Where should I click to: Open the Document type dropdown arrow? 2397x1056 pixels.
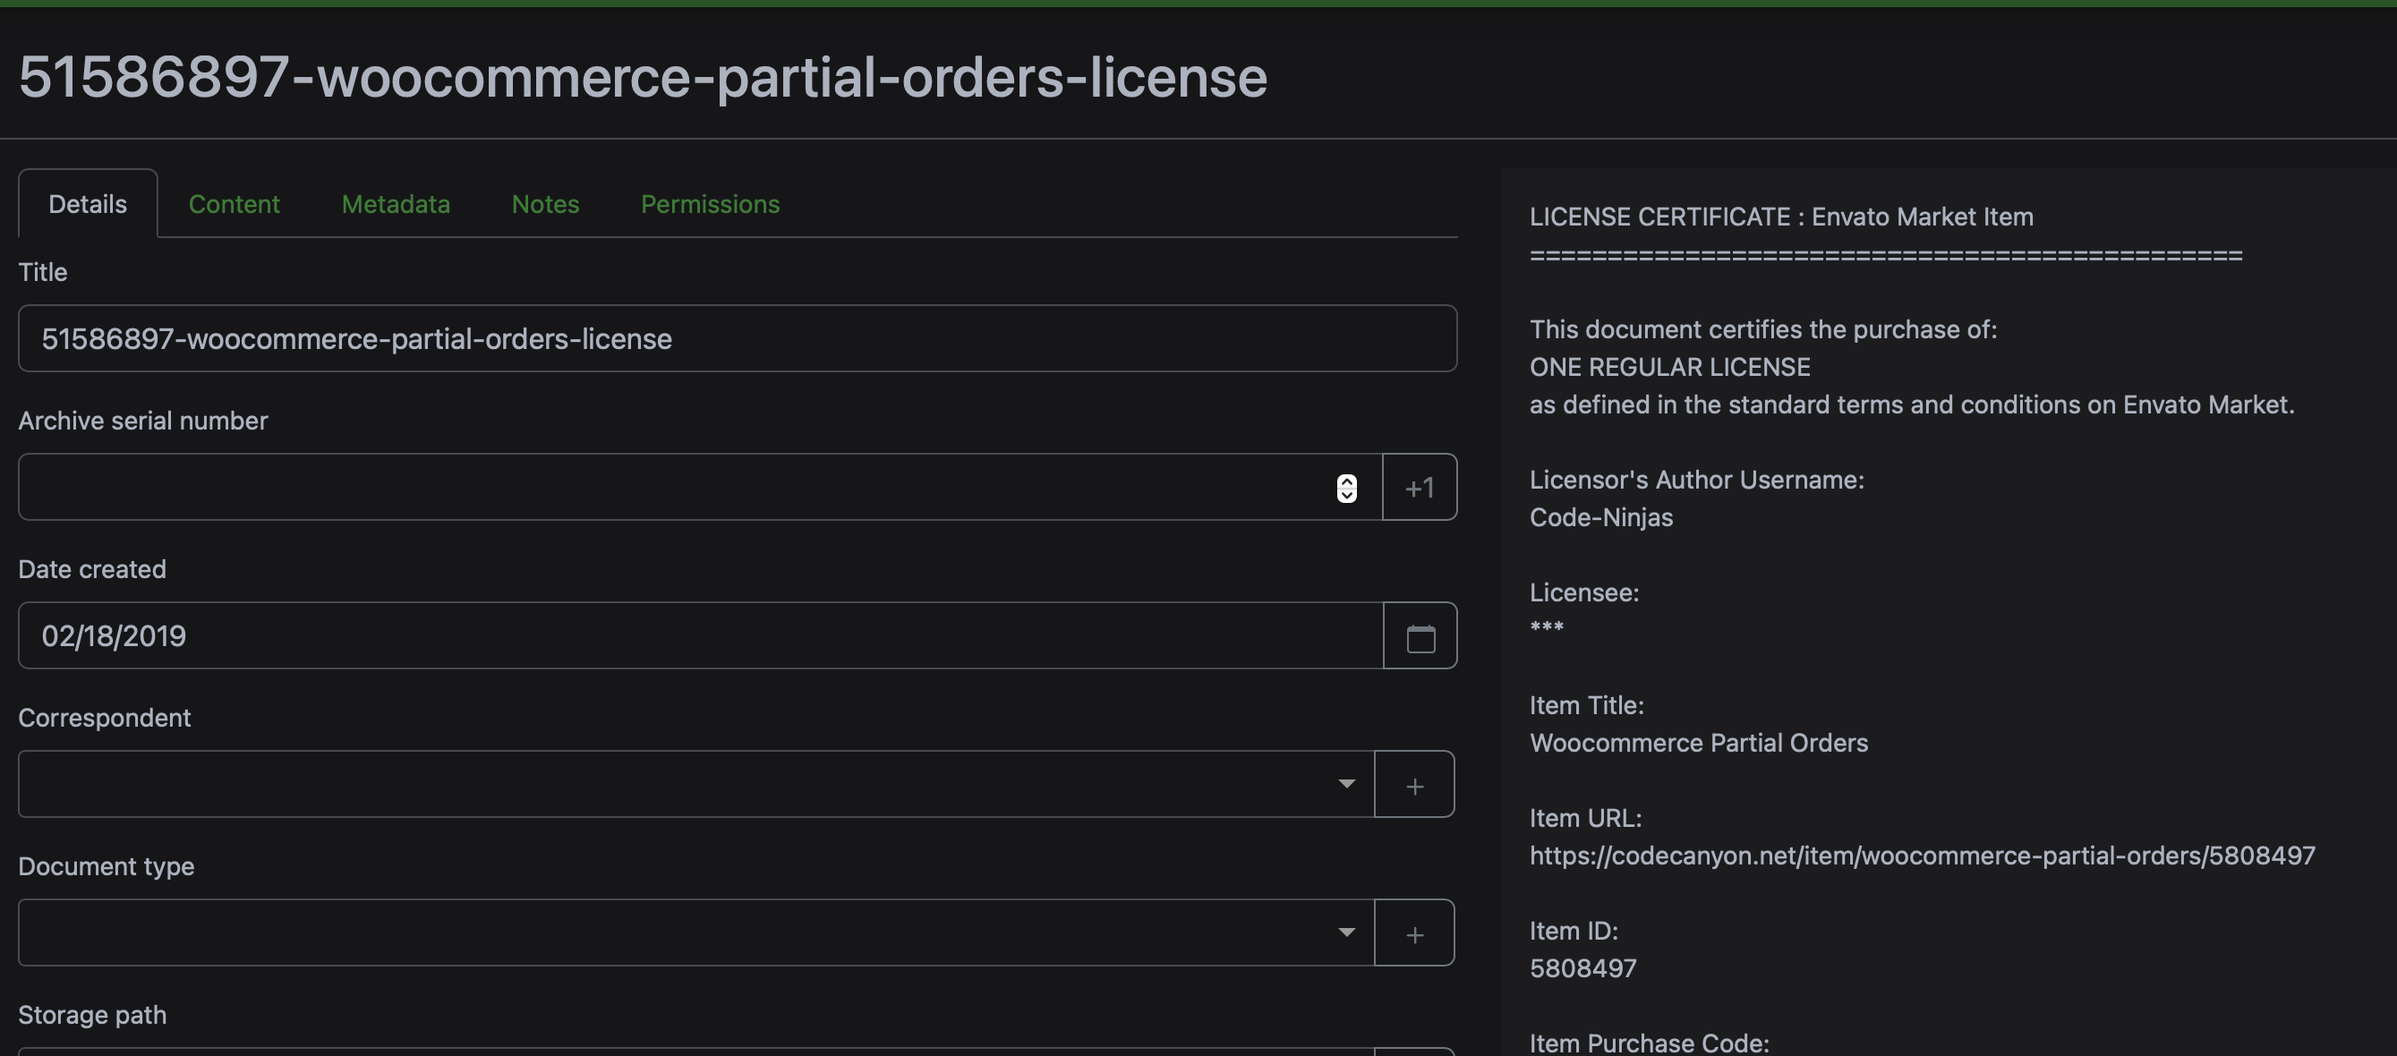(x=1345, y=933)
